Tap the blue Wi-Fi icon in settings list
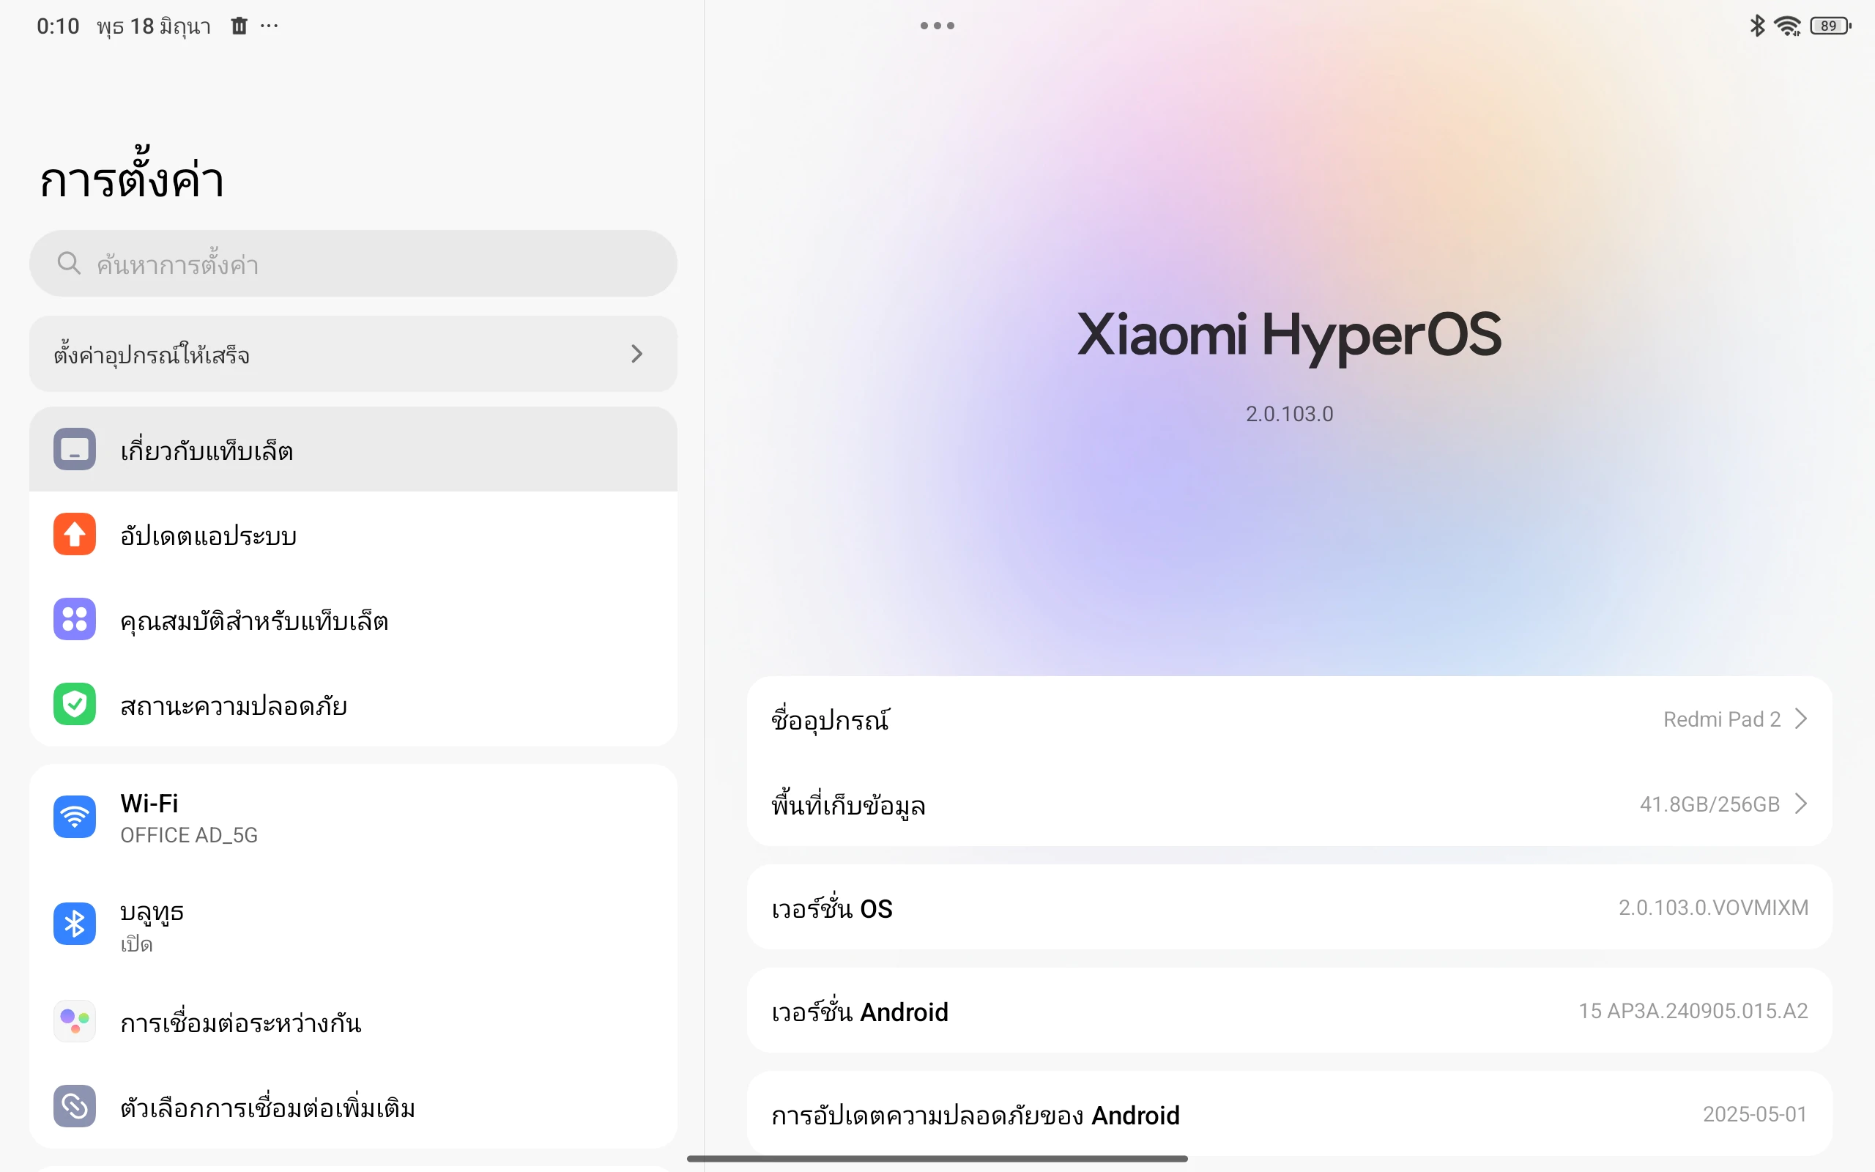1875x1172 pixels. tap(75, 817)
